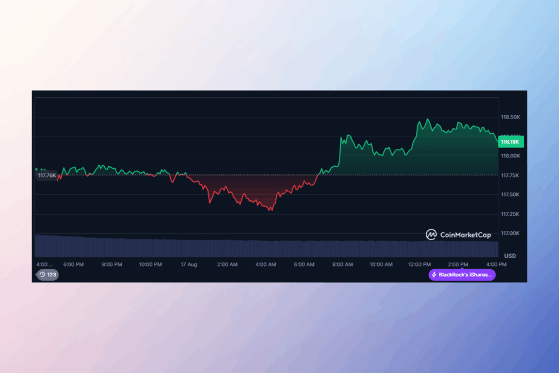Select the 118.00K price axis label
The width and height of the screenshot is (559, 373).
510,156
